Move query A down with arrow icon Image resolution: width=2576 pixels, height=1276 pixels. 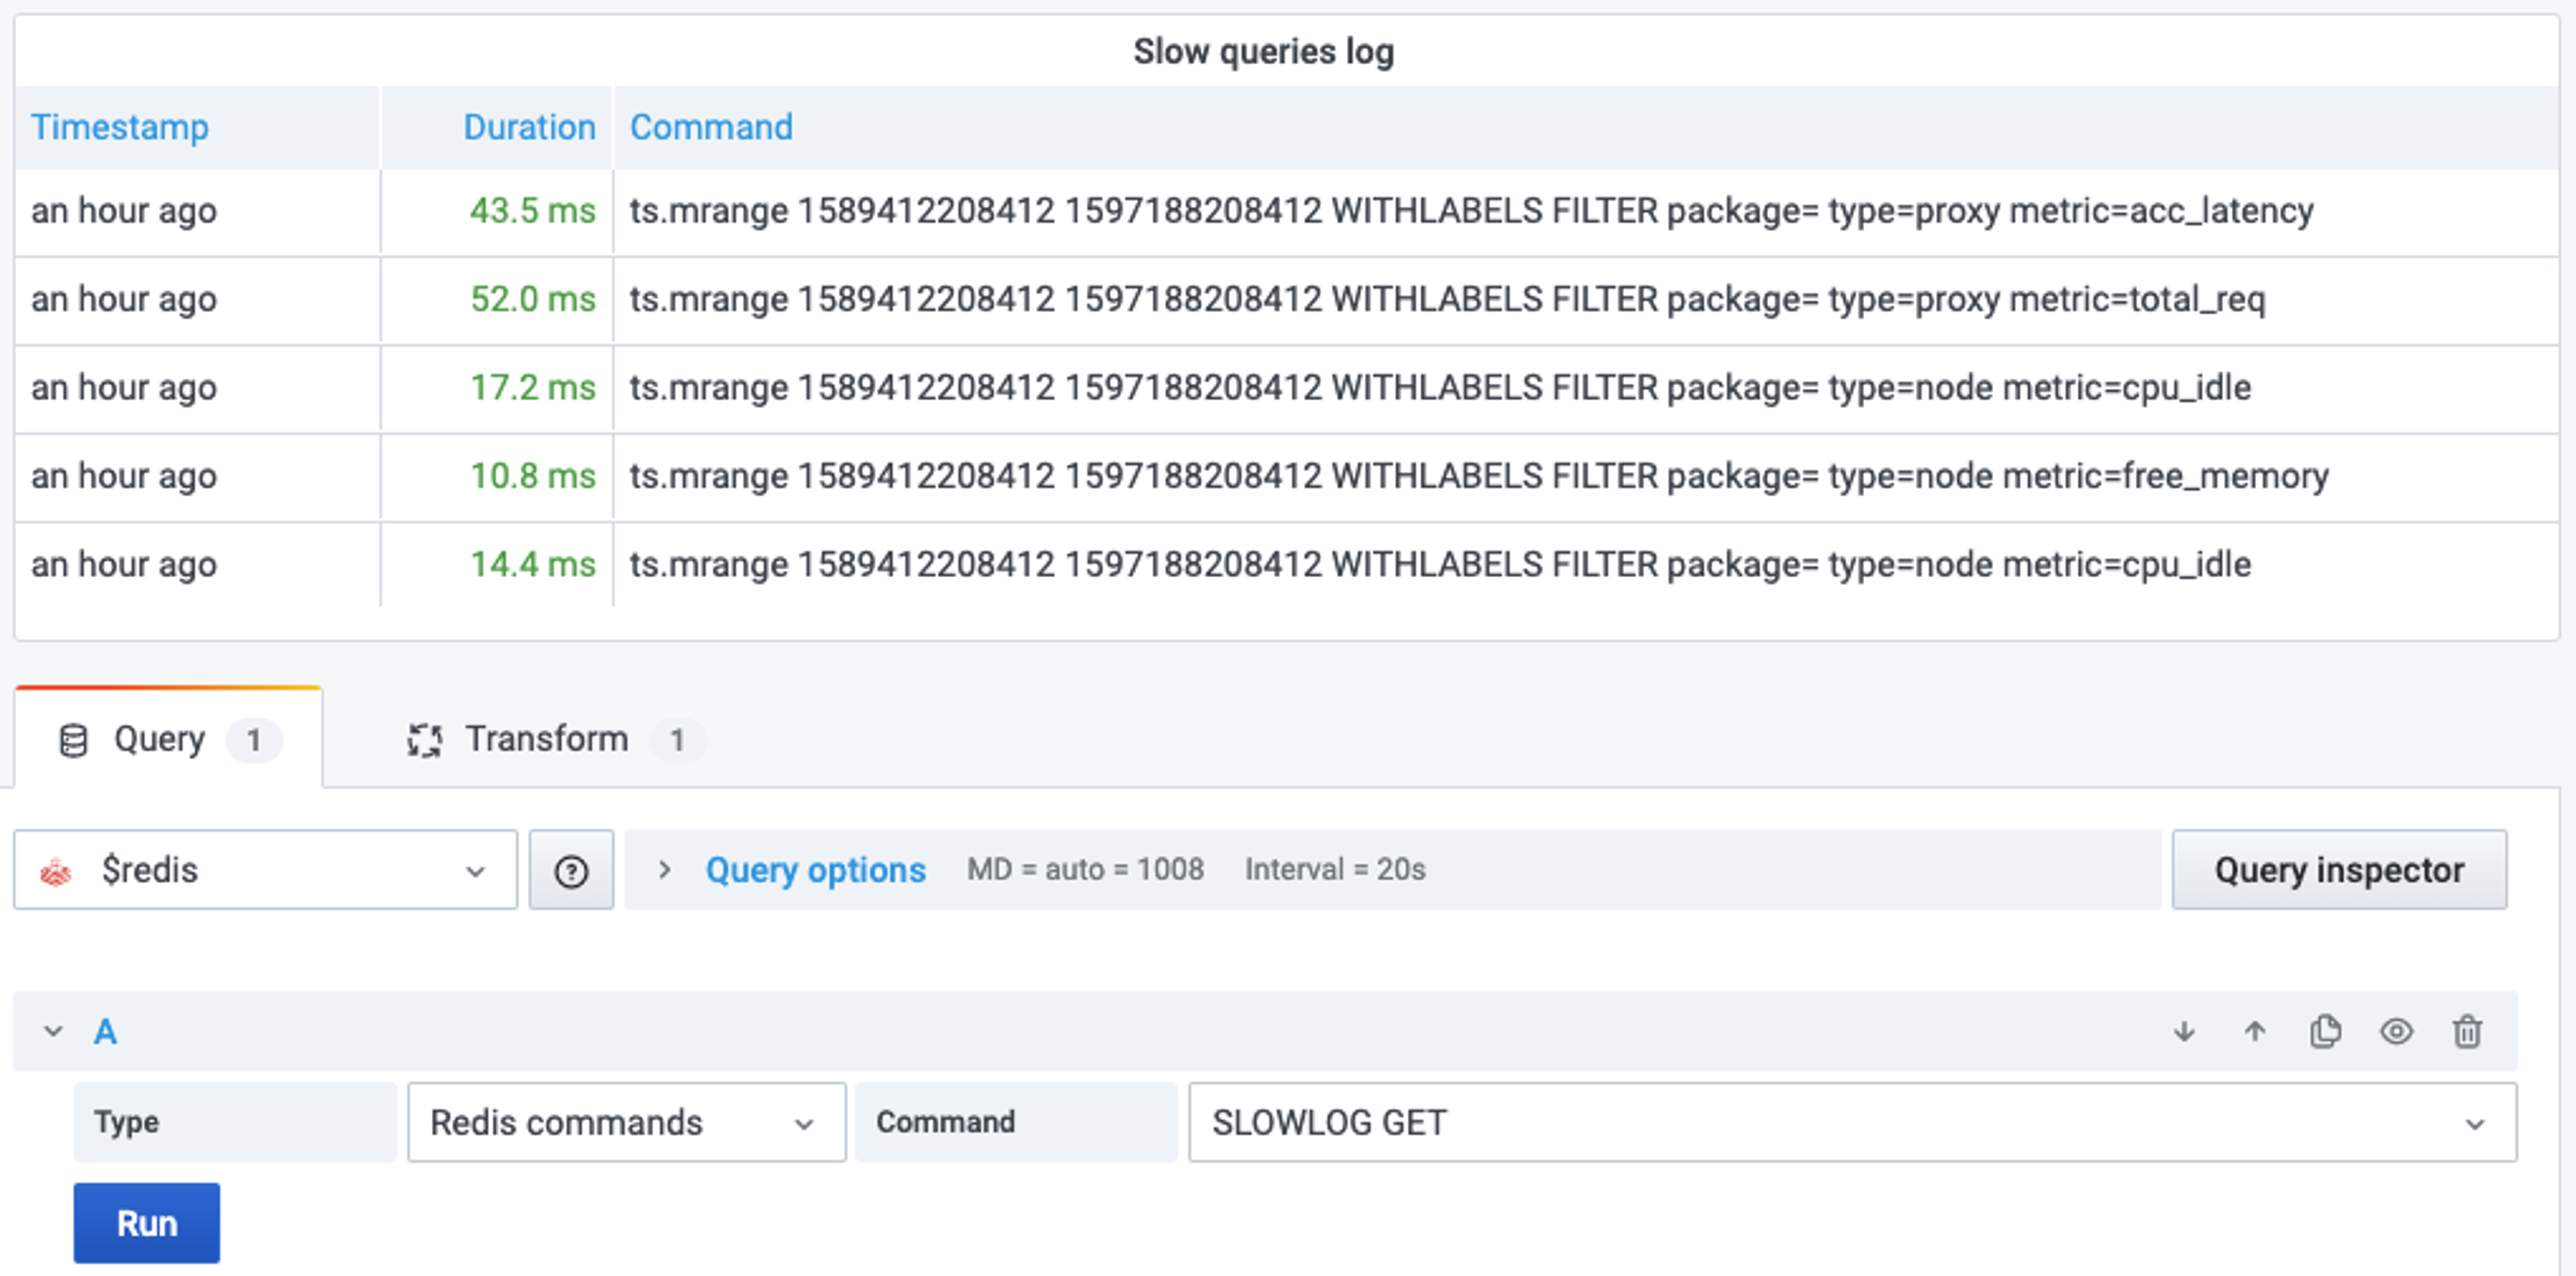pos(2184,1031)
